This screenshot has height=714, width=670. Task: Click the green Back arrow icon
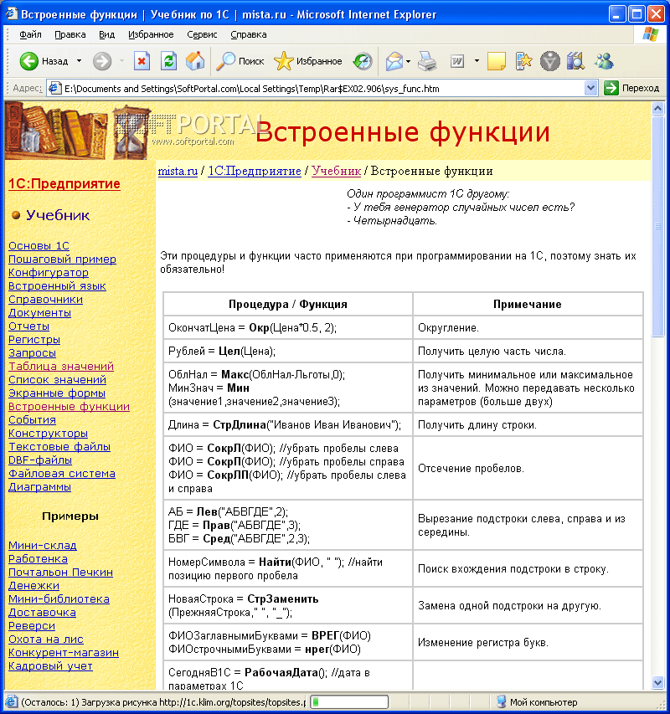pyautogui.click(x=28, y=61)
